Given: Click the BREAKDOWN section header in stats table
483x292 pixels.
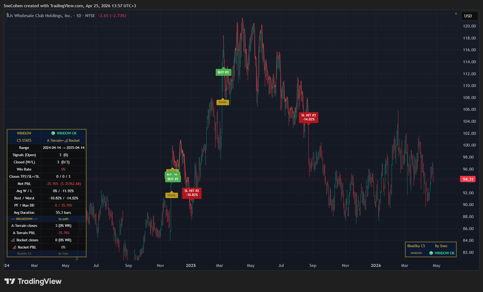Looking at the screenshot, I should [x=24, y=219].
